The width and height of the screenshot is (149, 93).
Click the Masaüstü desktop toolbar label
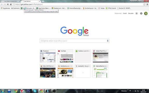tap(124, 91)
